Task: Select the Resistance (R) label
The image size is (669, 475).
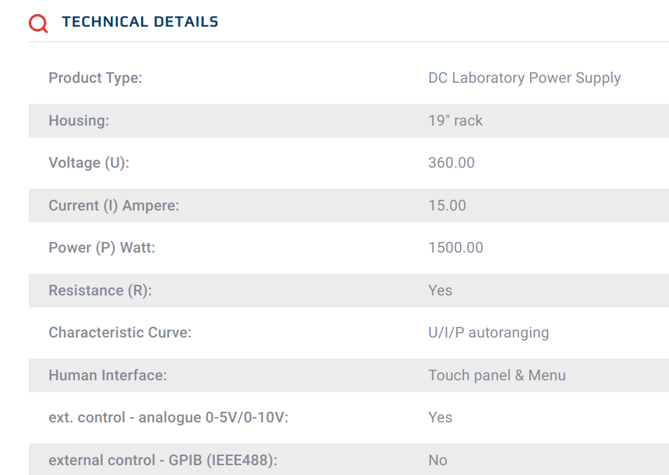Action: (100, 290)
